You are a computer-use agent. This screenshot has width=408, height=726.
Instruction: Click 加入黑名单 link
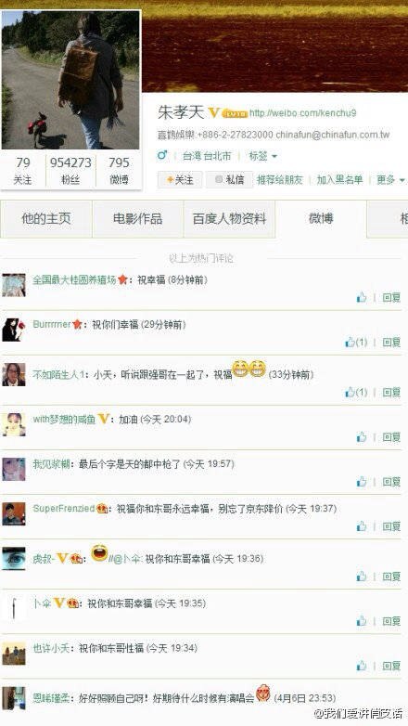coord(339,180)
